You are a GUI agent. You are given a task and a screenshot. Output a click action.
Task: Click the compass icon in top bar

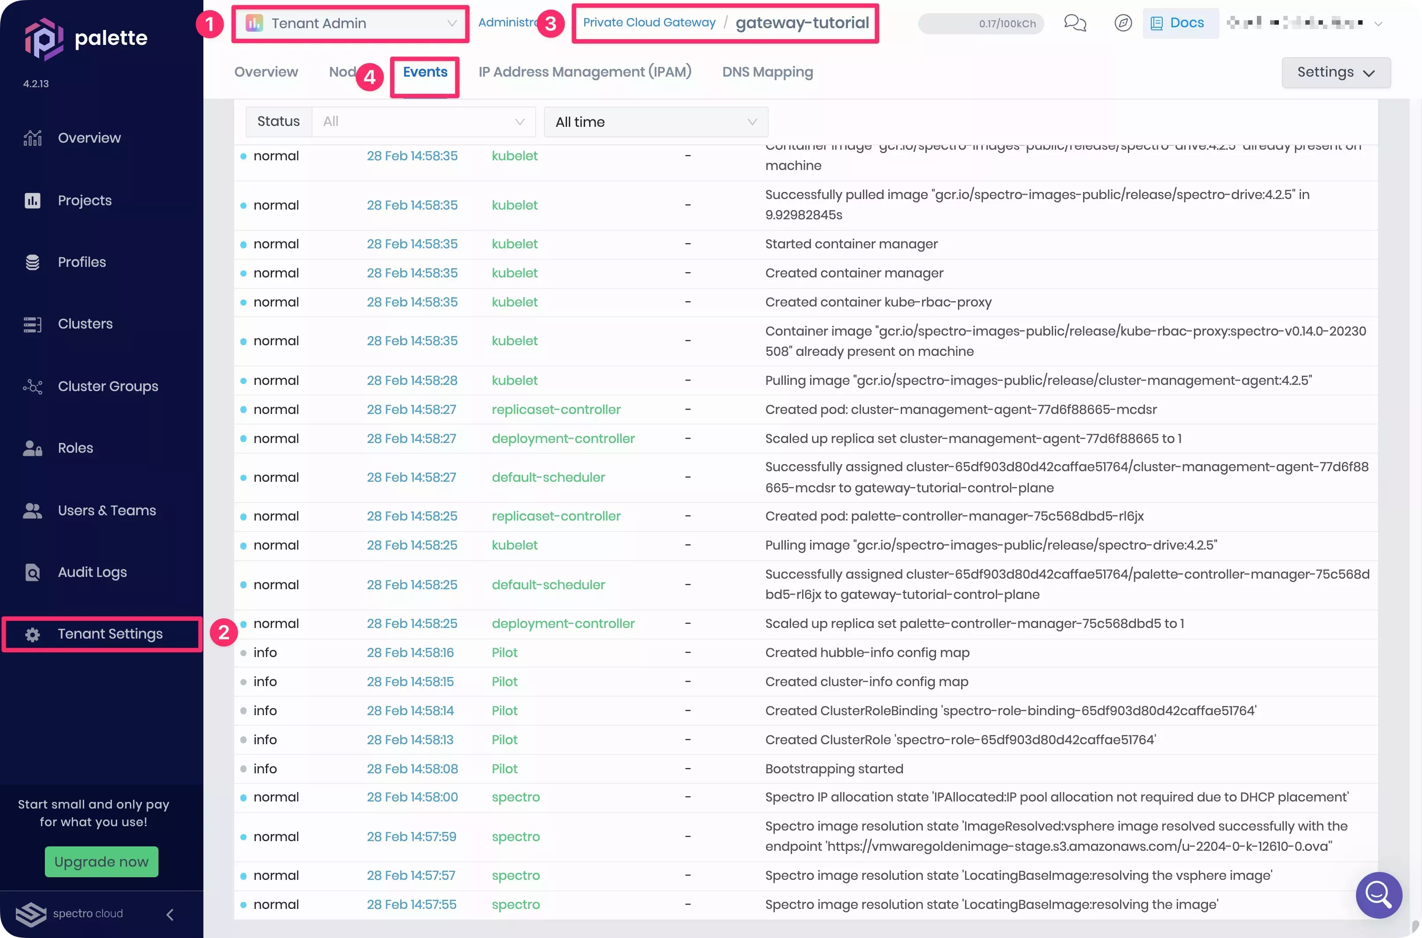coord(1123,23)
